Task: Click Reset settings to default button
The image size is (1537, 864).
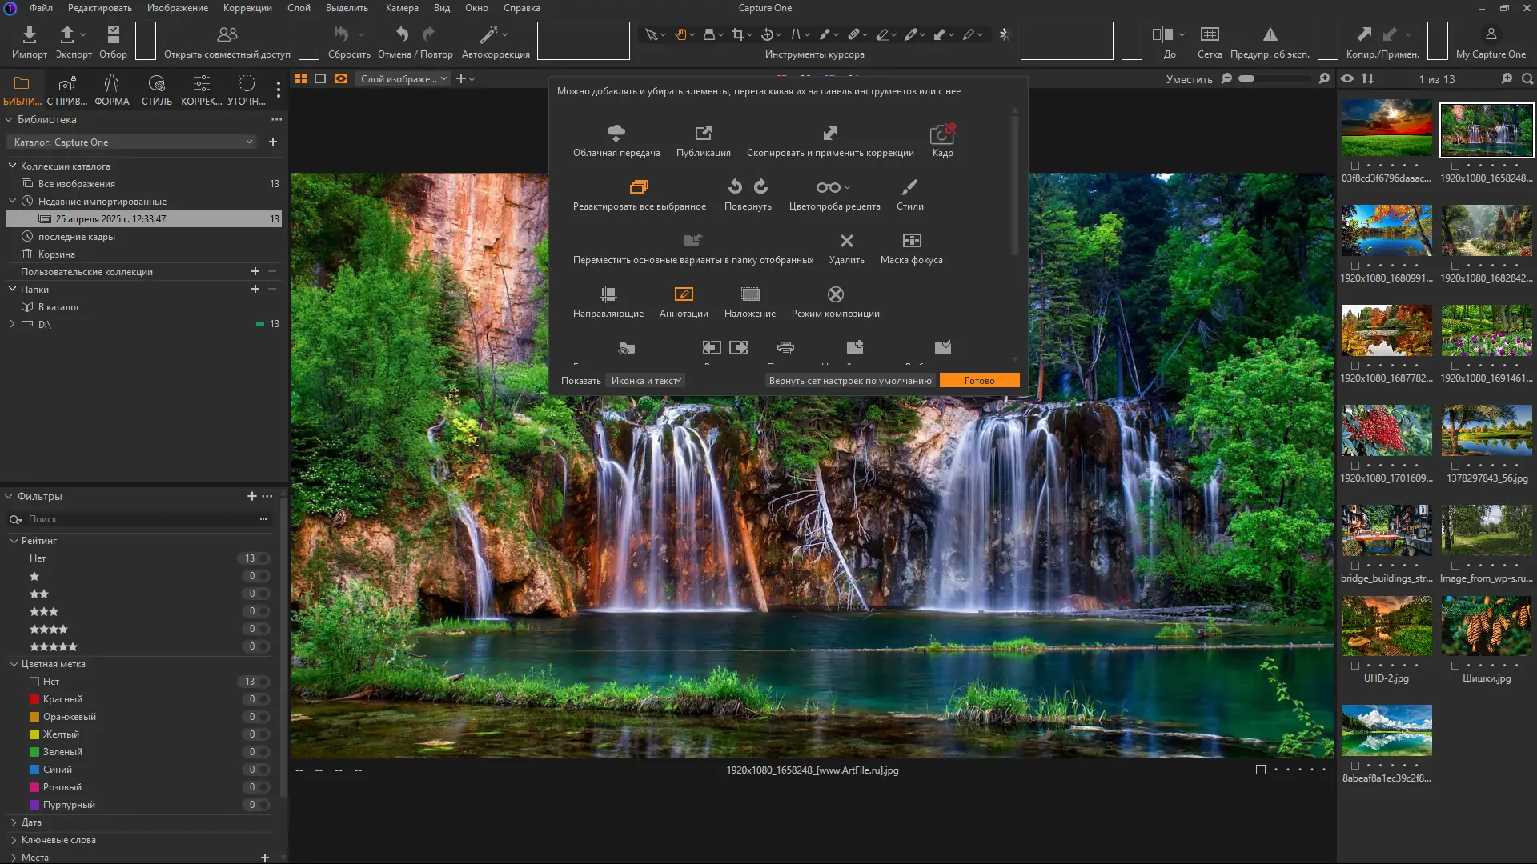Action: (849, 381)
